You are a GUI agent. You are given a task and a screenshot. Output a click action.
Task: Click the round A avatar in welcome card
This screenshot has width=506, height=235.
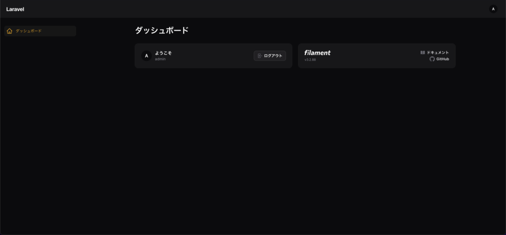(x=146, y=56)
